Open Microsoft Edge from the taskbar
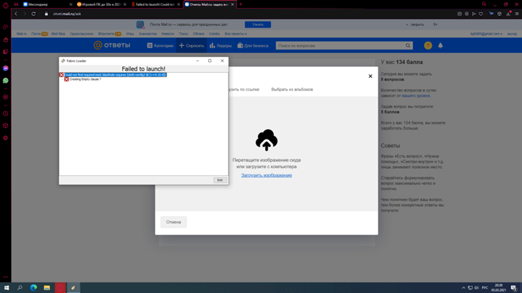Image resolution: width=522 pixels, height=293 pixels. point(33,287)
